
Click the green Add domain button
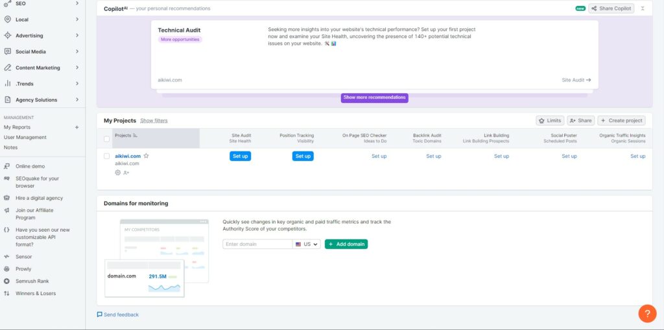tap(346, 244)
